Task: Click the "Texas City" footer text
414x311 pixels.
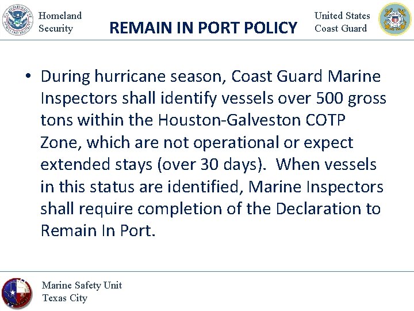Action: click(x=64, y=298)
